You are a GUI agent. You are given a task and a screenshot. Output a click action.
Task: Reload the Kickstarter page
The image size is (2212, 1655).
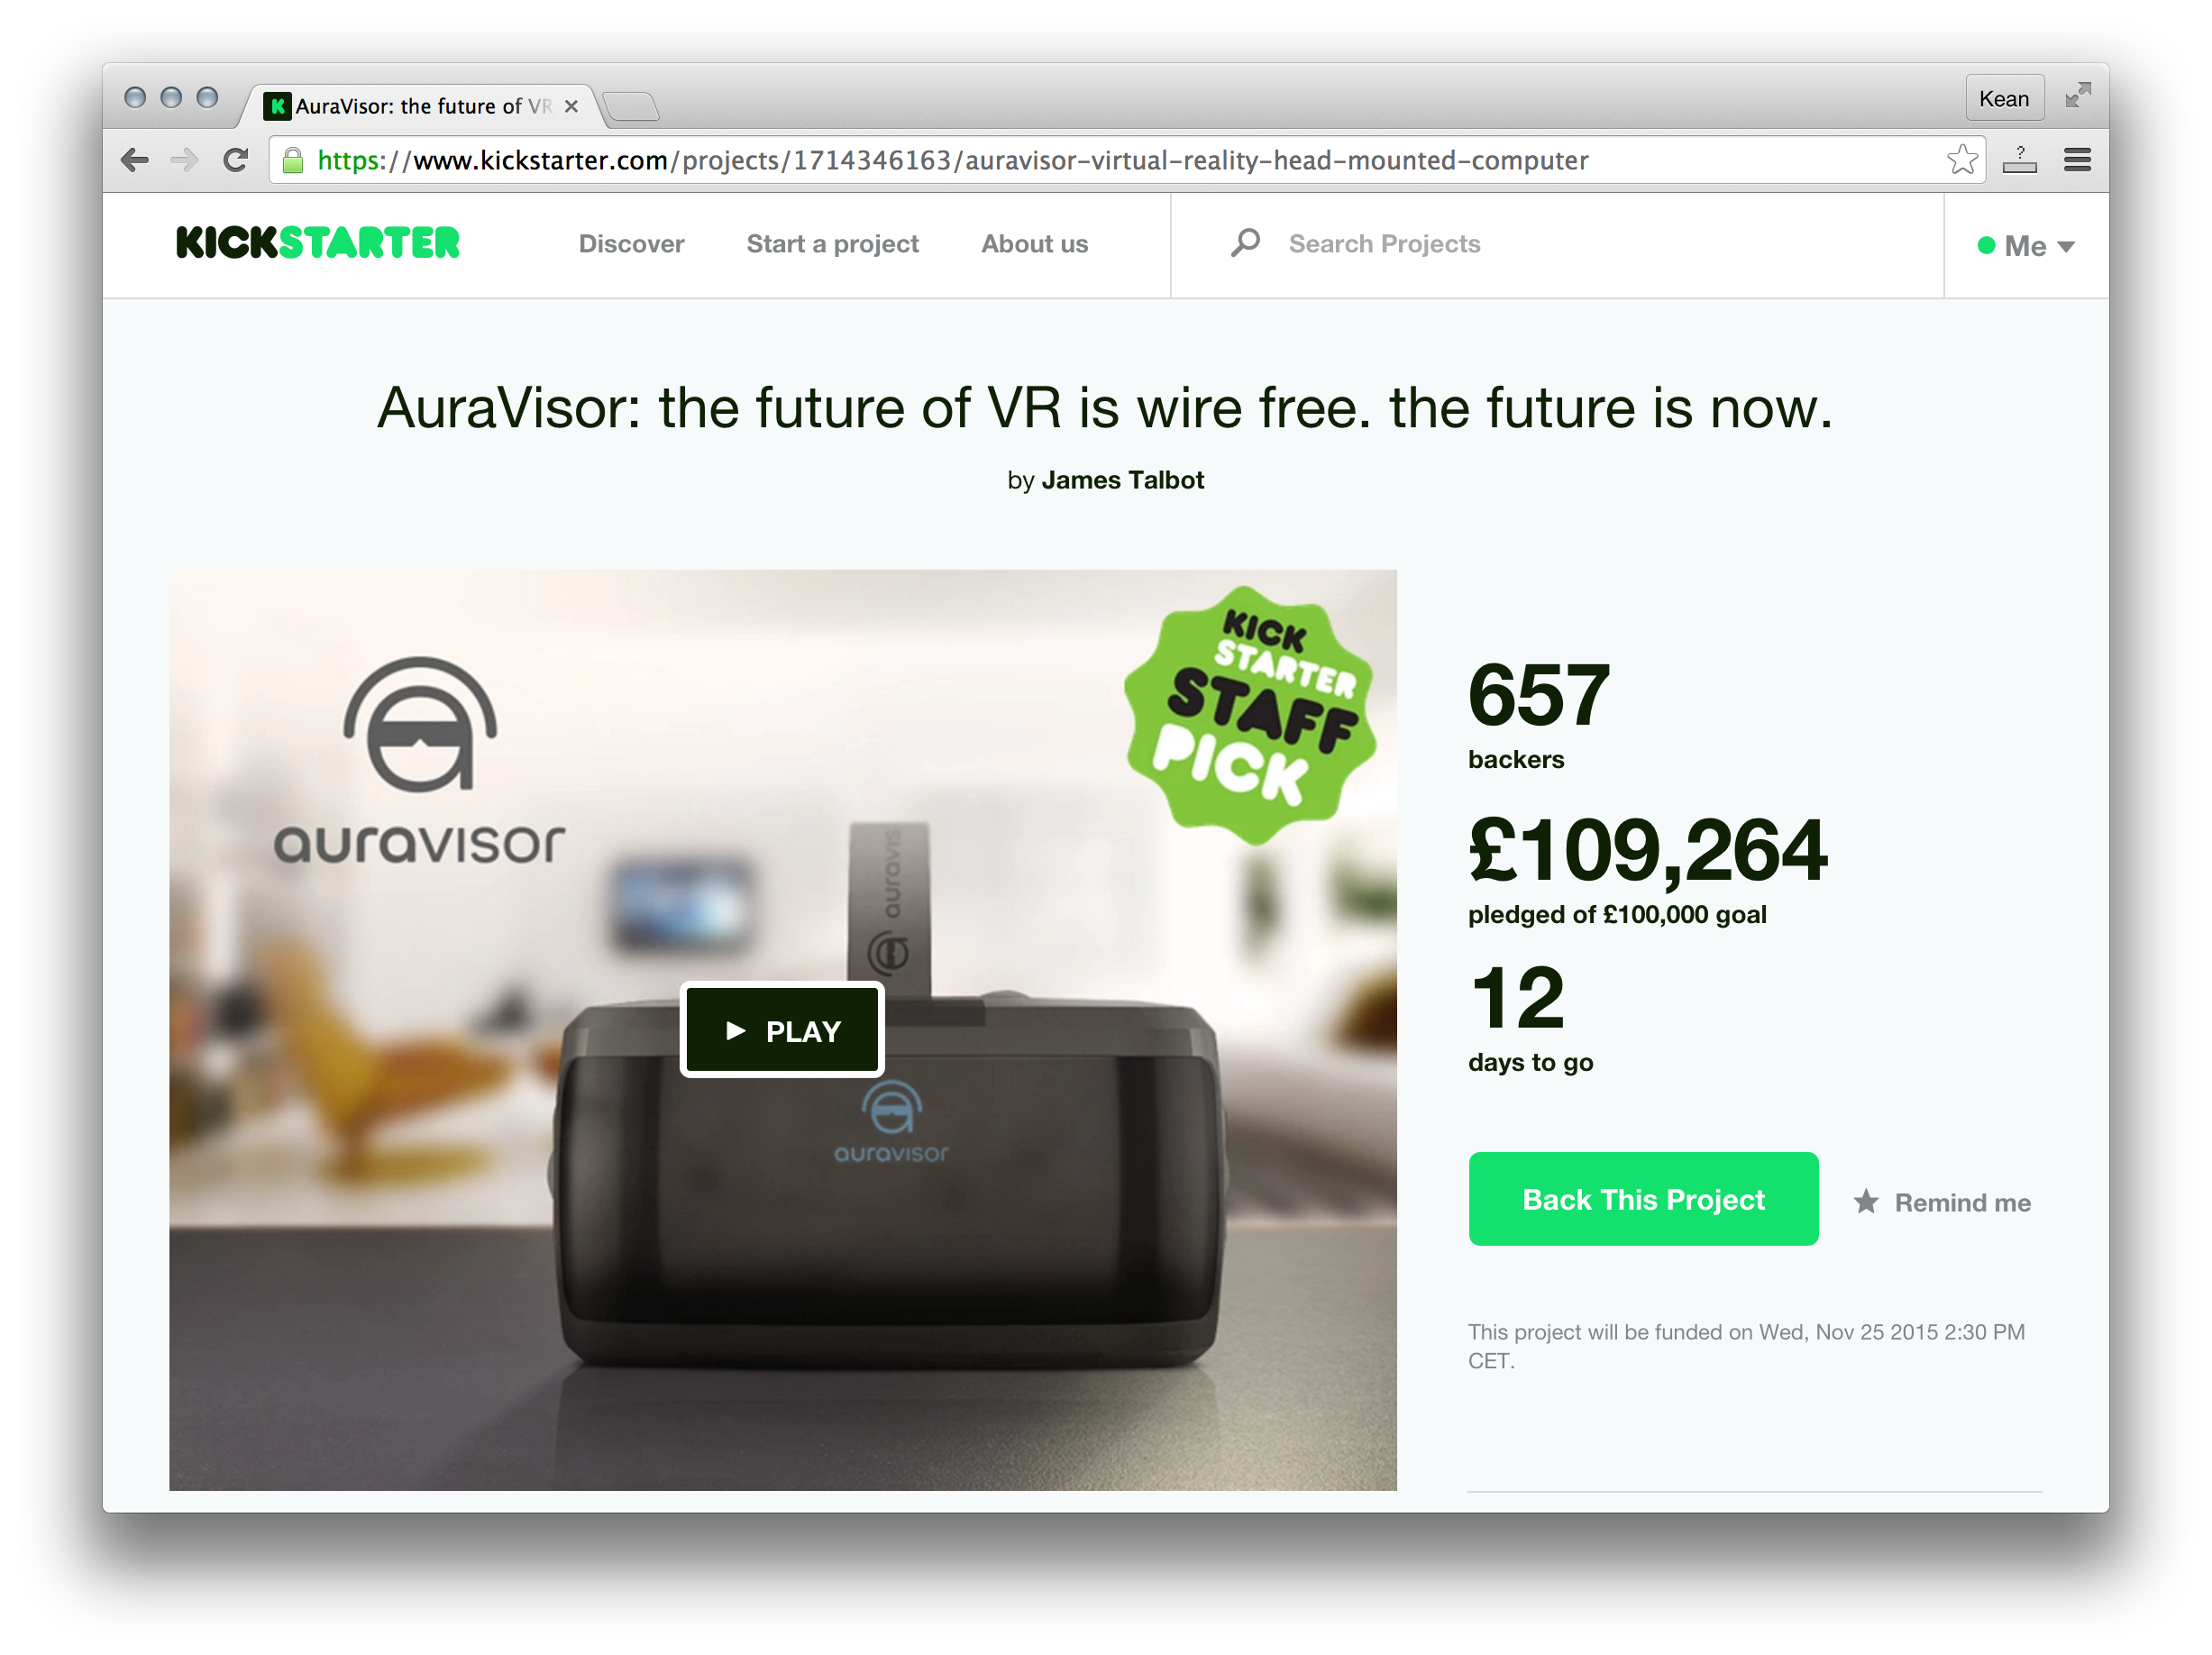coord(235,160)
